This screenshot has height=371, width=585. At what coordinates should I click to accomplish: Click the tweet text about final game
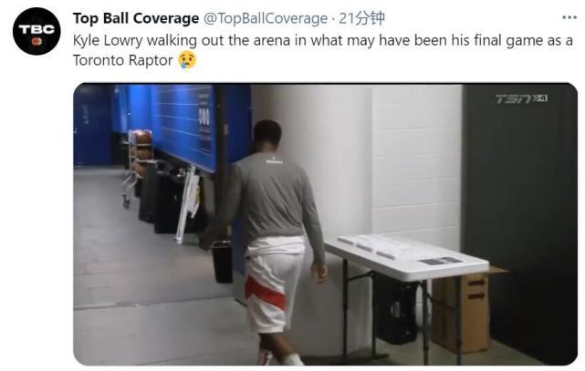click(323, 50)
